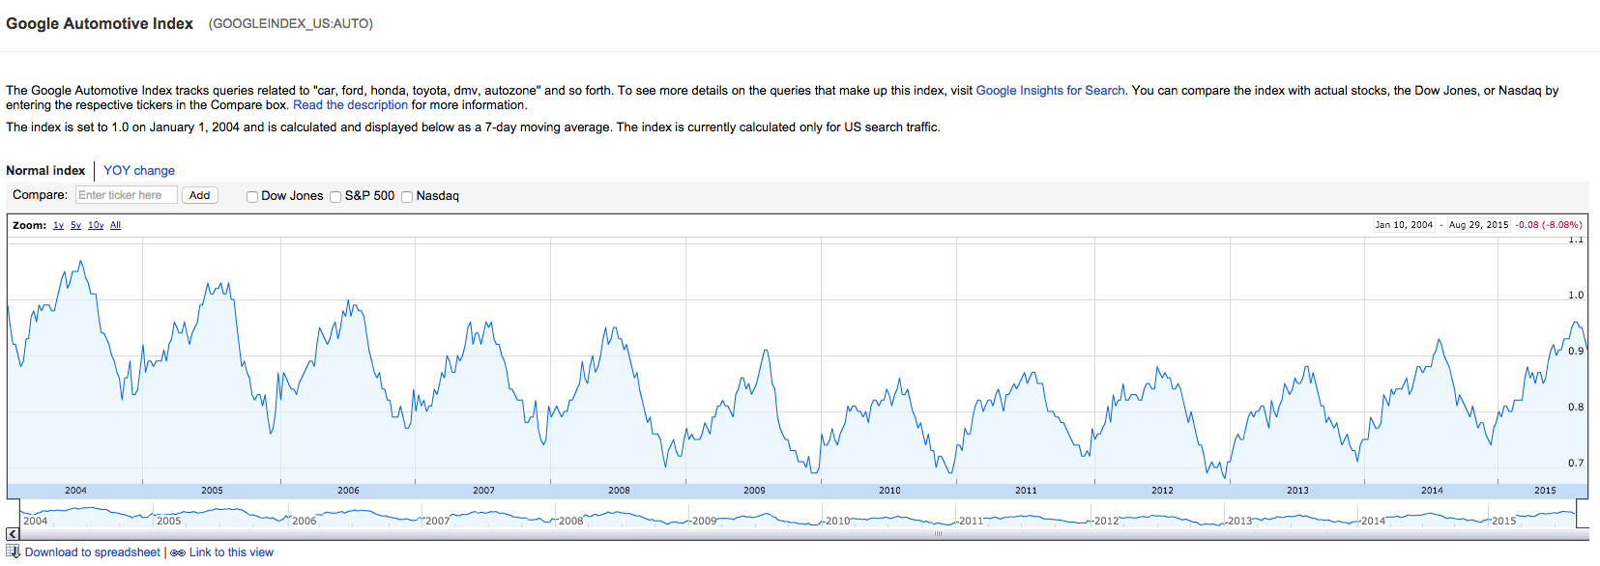Open the Read the description link

pyautogui.click(x=350, y=104)
